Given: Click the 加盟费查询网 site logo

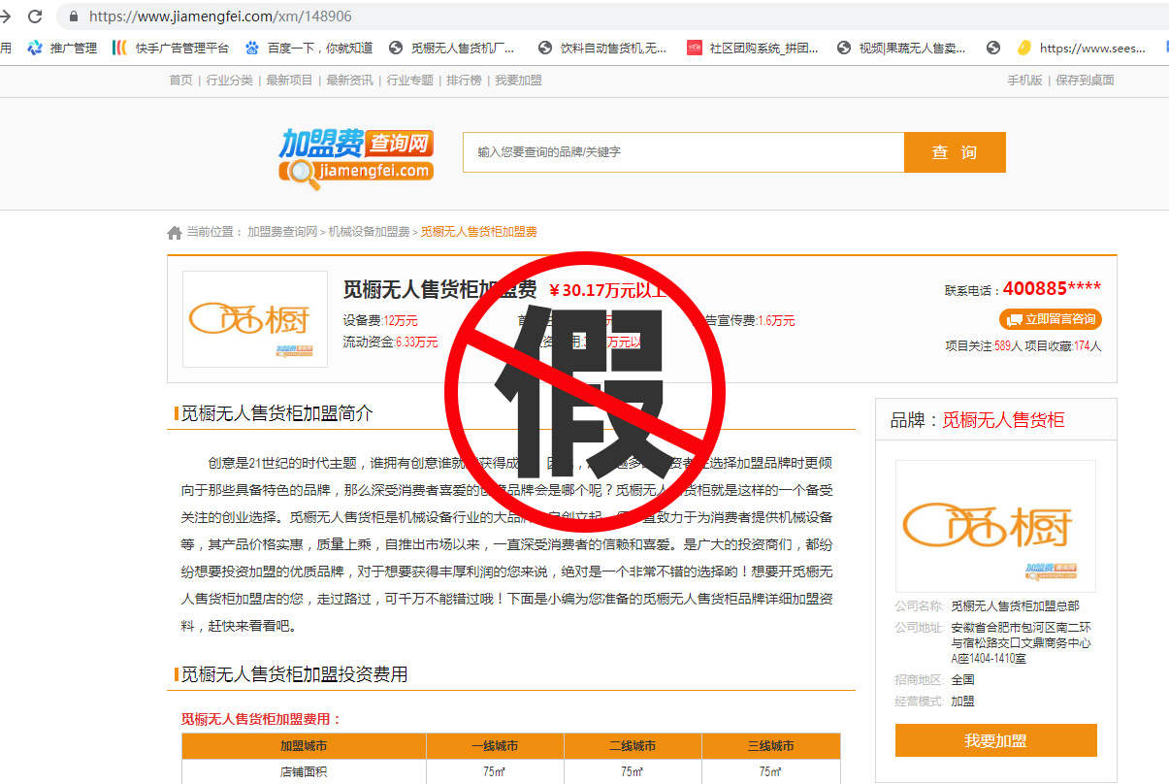Looking at the screenshot, I should coord(356,155).
